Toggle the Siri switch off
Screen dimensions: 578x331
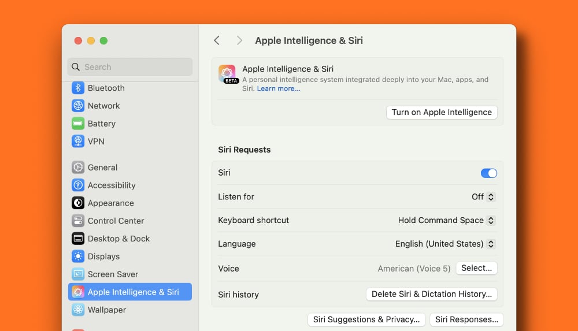point(489,173)
